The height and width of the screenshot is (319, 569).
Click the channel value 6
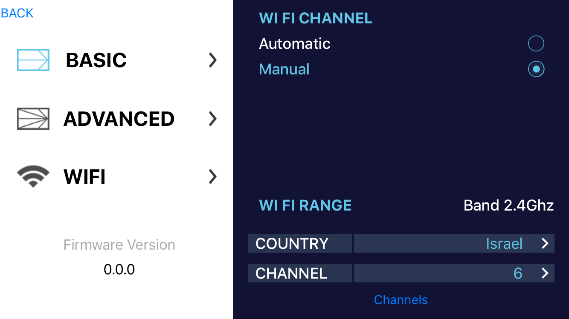point(517,273)
